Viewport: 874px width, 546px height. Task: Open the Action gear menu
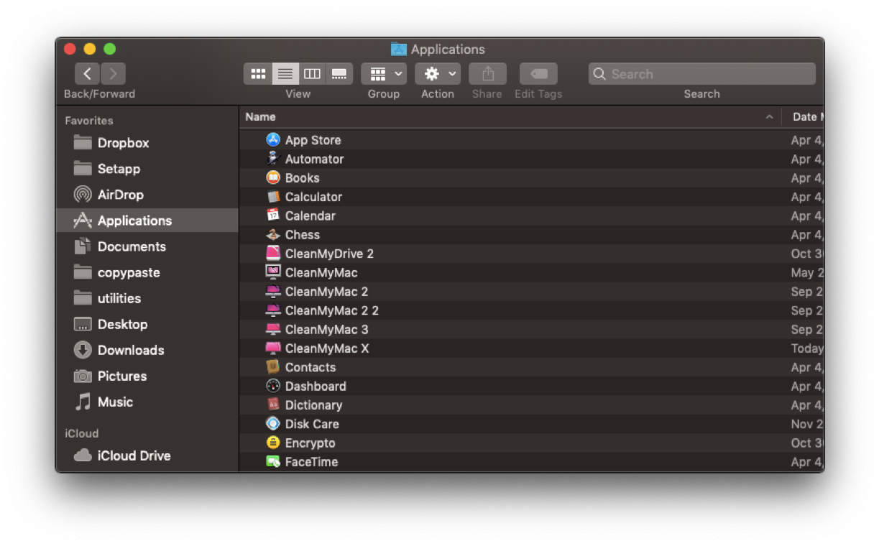pos(438,74)
